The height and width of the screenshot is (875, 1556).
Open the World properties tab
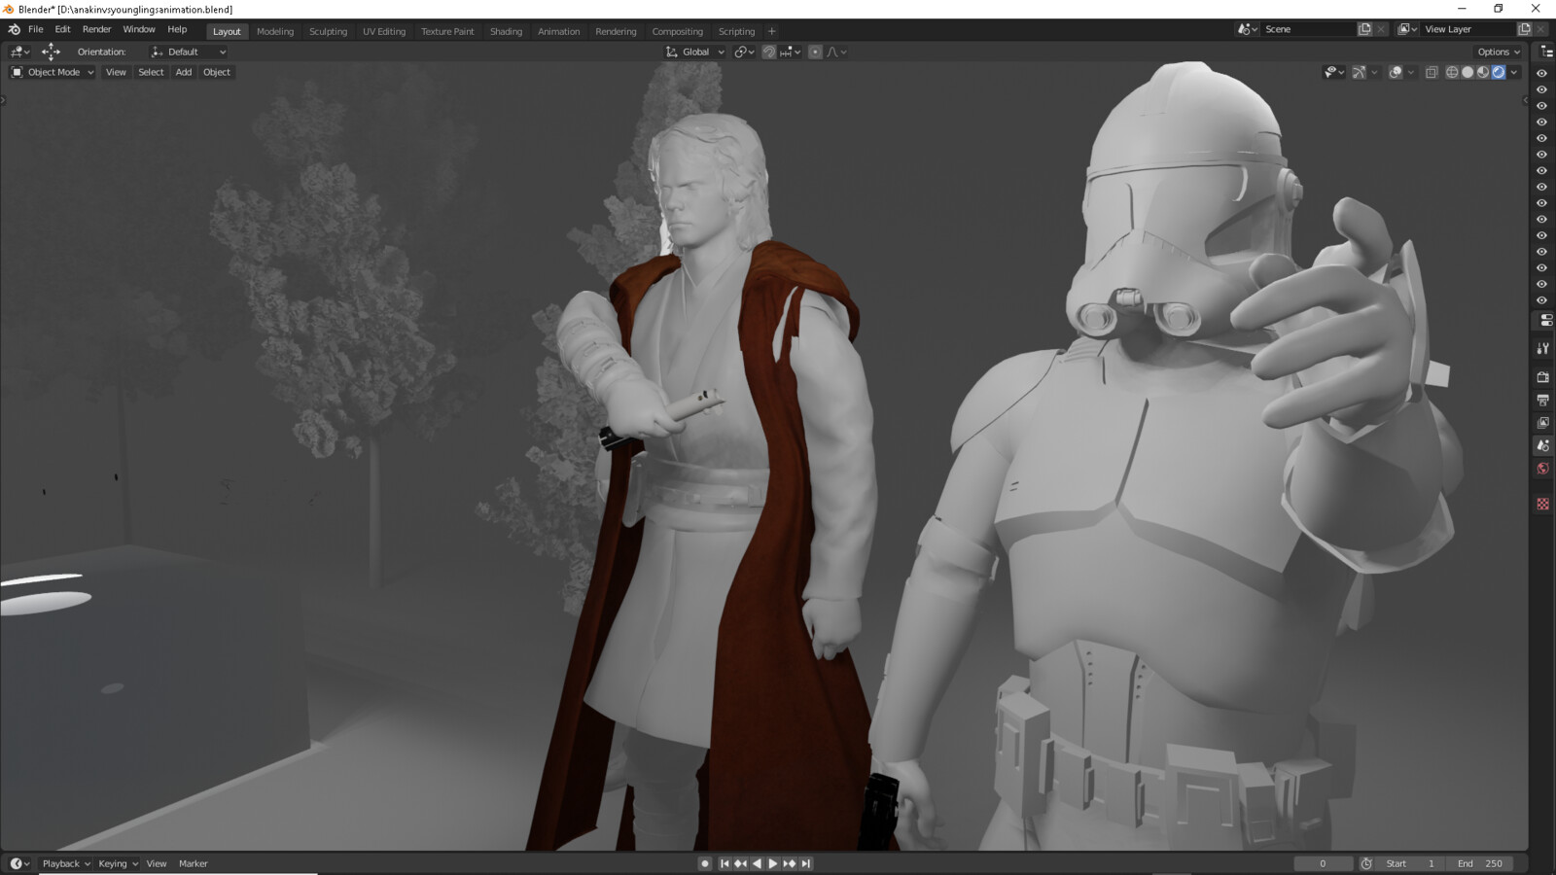pos(1542,469)
